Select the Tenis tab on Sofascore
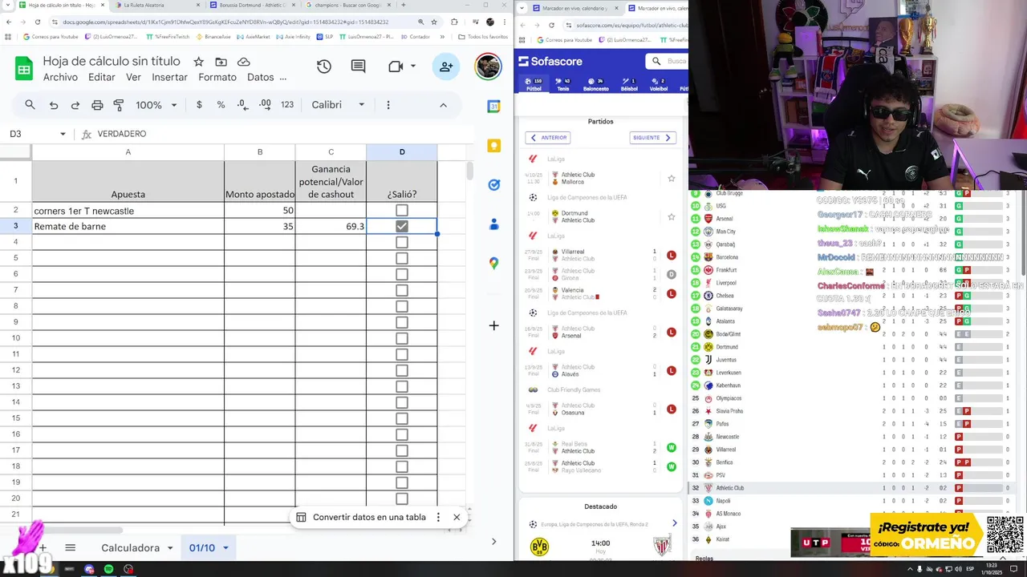The width and height of the screenshot is (1027, 577). (563, 85)
